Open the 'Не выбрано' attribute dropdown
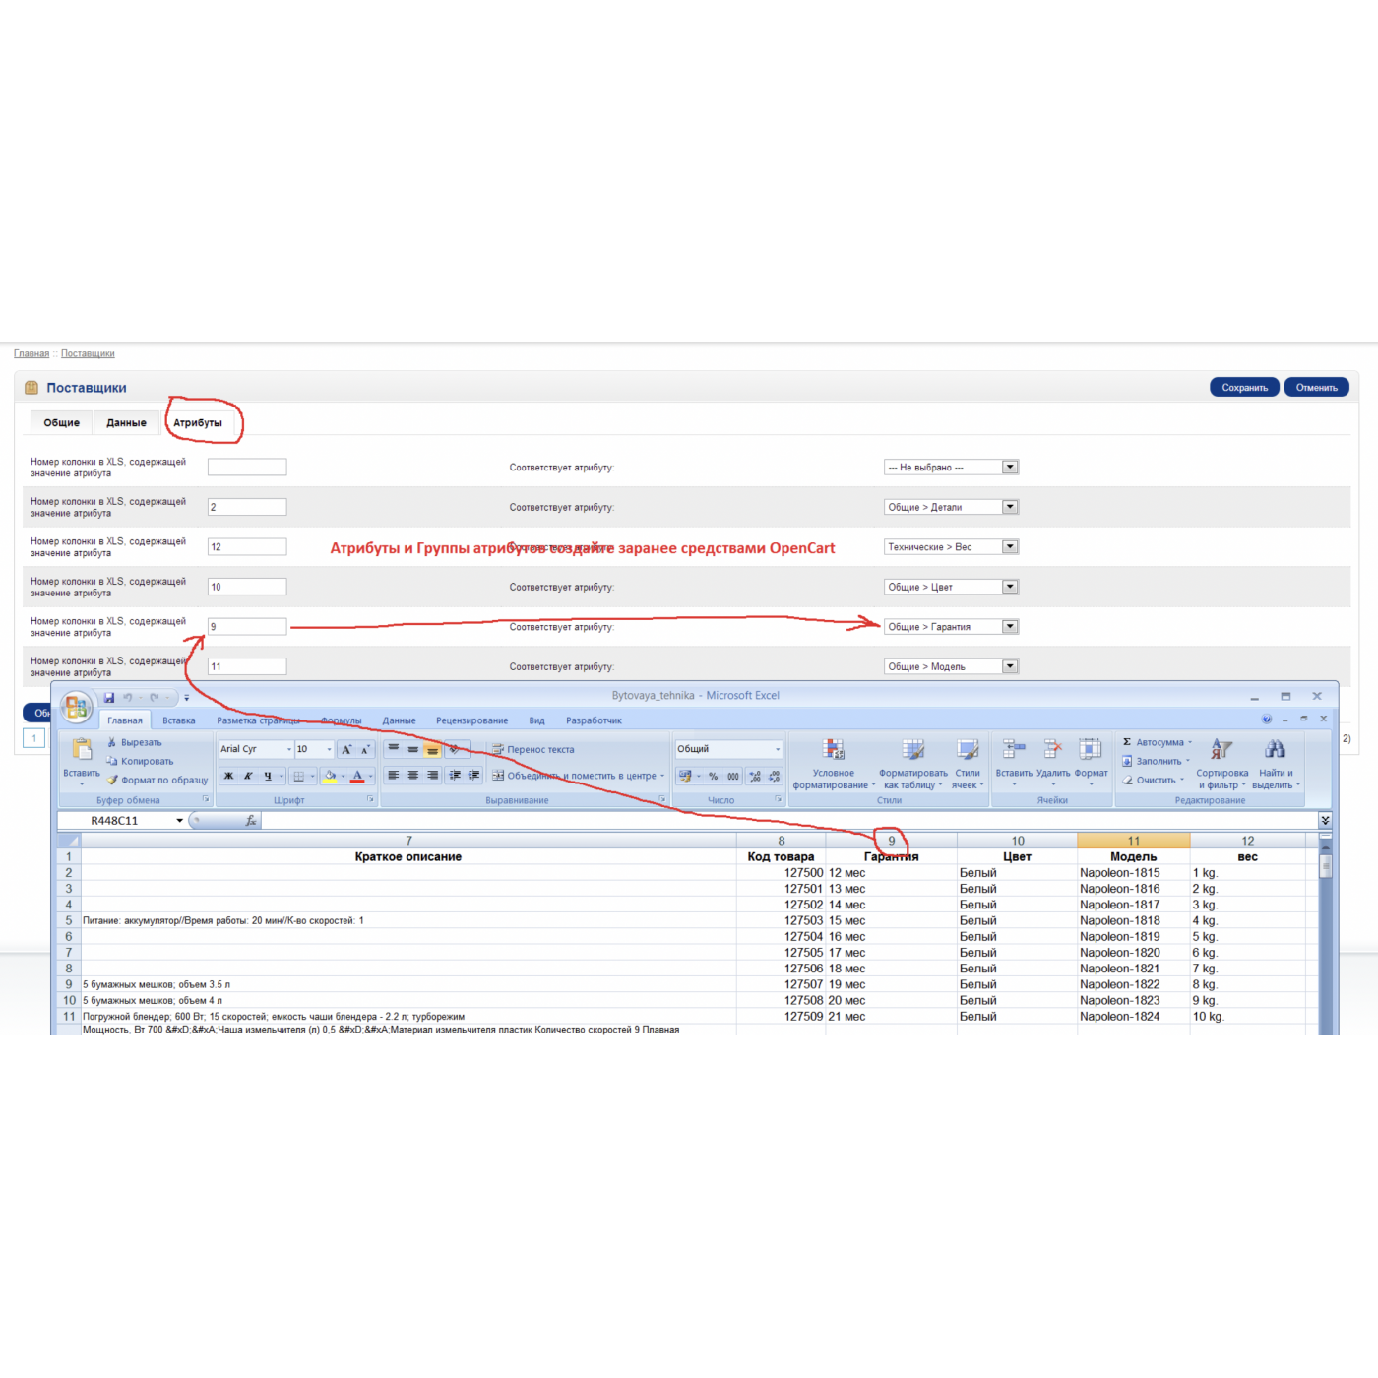The image size is (1378, 1378). point(1010,468)
